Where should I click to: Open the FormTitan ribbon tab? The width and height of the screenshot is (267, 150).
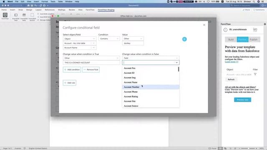click(x=90, y=10)
